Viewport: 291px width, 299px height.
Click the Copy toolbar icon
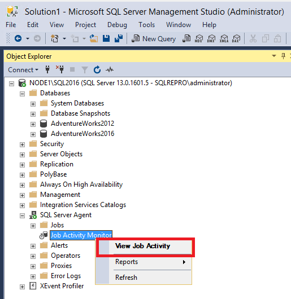point(266,38)
